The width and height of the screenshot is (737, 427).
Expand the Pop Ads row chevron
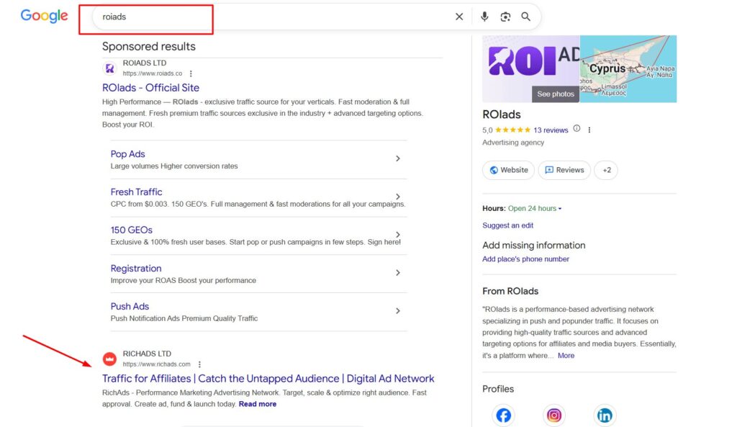pyautogui.click(x=398, y=158)
